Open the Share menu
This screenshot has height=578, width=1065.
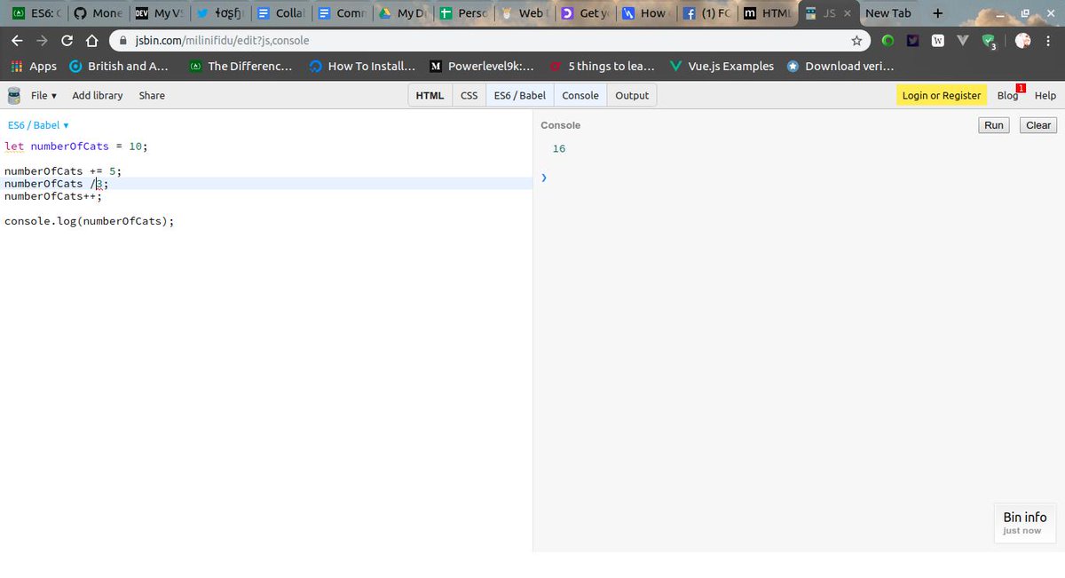tap(151, 95)
